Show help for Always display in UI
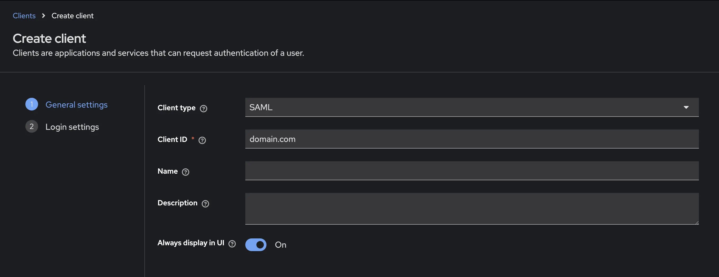 point(232,244)
